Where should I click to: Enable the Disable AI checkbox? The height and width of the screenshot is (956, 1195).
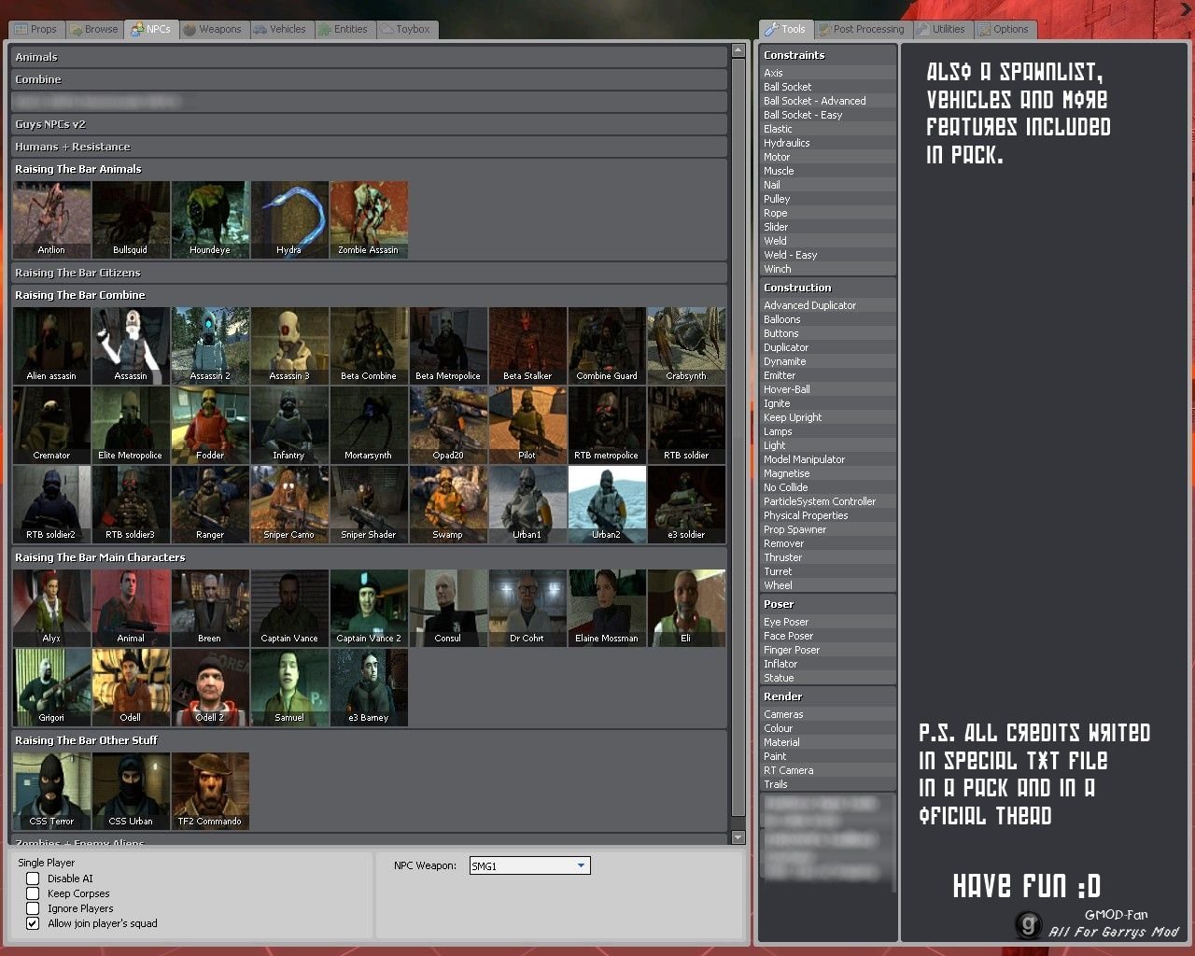point(33,879)
